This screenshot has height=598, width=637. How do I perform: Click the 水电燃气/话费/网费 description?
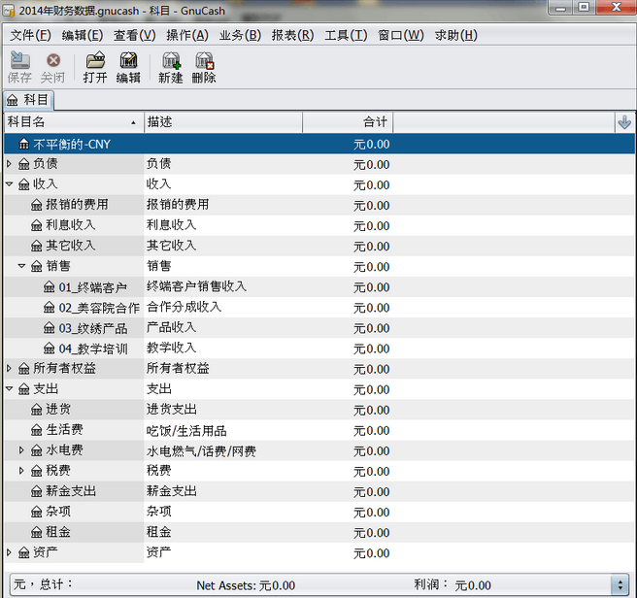[x=201, y=451]
